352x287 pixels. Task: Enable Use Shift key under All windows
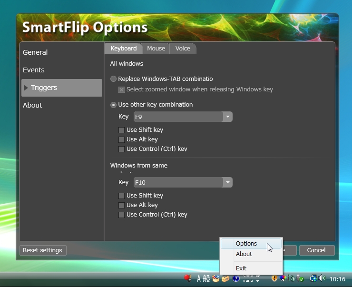121,130
